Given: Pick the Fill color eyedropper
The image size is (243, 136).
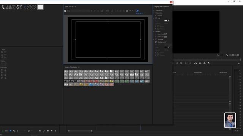Looking at the screenshot, I should point(169,21).
